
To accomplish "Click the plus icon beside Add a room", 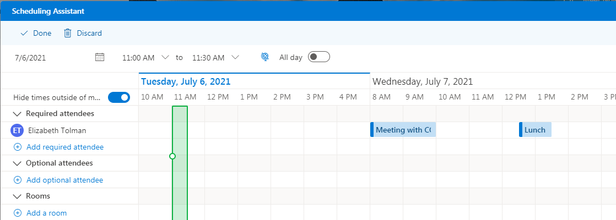I will 18,213.
